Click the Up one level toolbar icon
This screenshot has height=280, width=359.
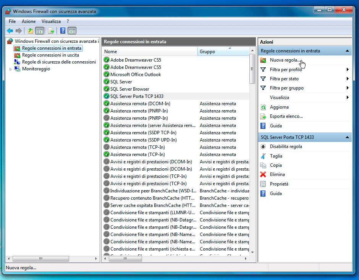tap(31, 31)
